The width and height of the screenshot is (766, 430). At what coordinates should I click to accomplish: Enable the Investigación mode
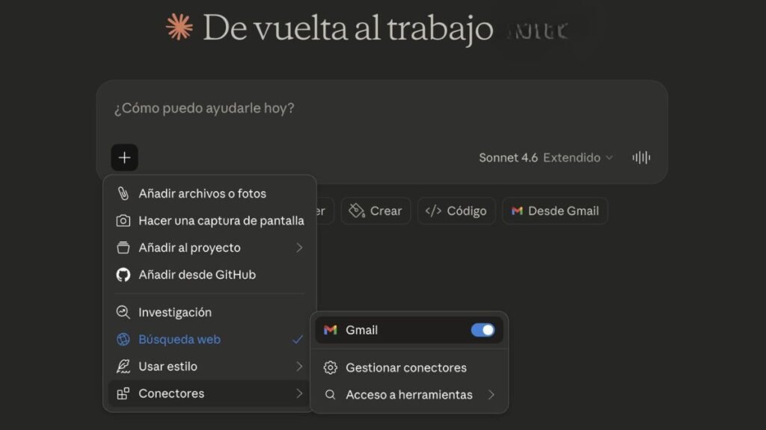point(174,312)
